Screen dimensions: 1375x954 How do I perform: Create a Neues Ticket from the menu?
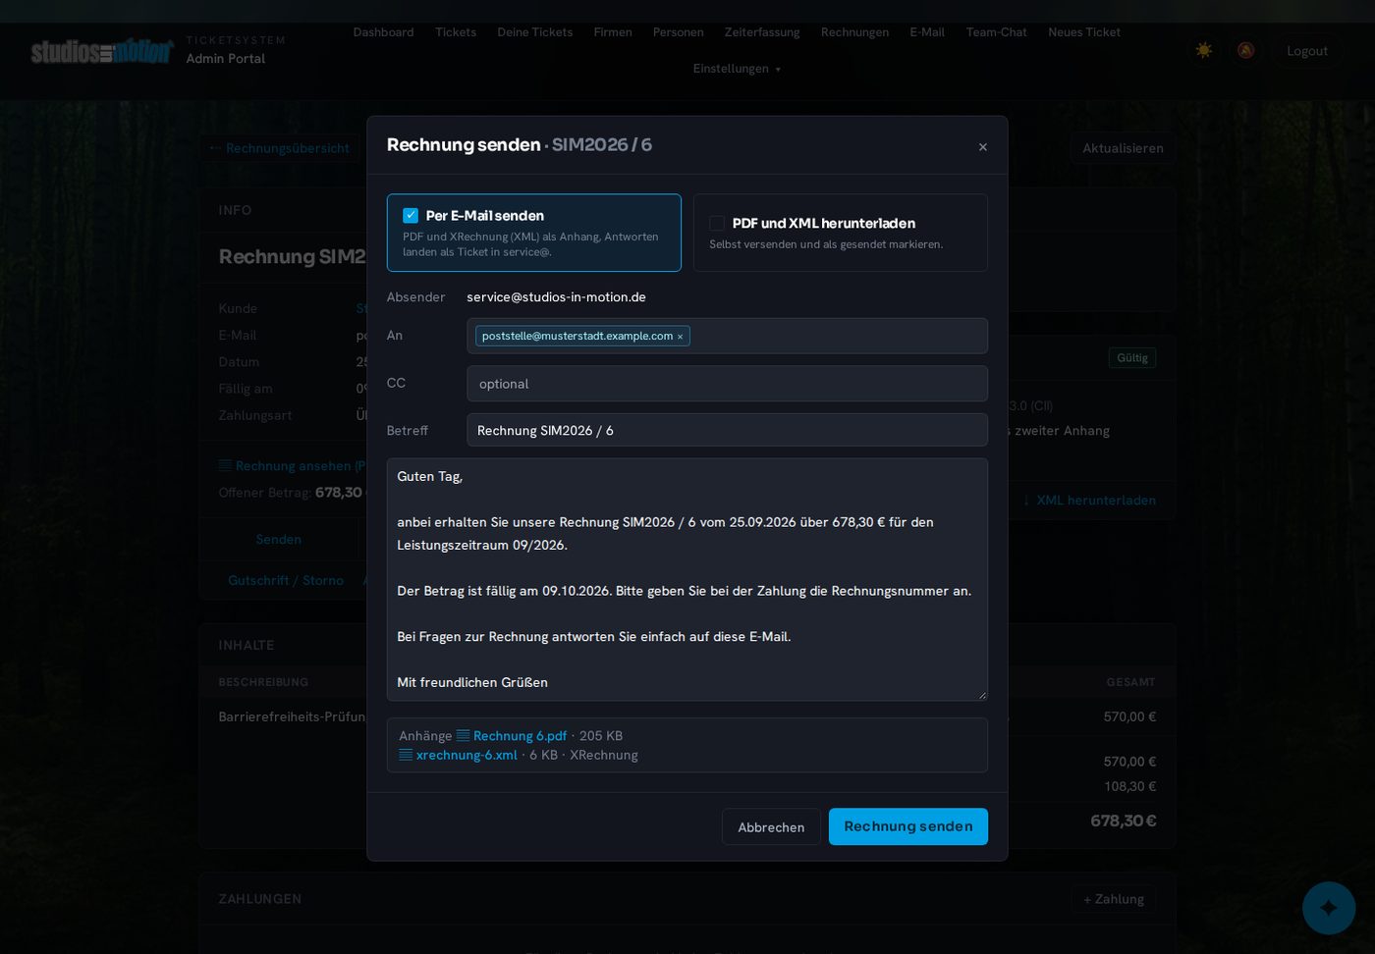(x=1084, y=32)
